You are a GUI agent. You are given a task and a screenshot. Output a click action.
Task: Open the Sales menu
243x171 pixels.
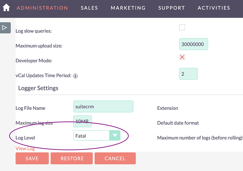89,8
